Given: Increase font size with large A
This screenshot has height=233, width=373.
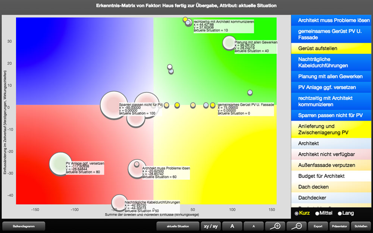Looking at the screenshot, I should tap(232, 226).
